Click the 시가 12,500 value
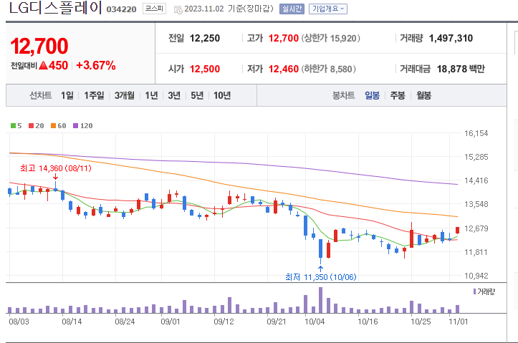Screen dimensions: 518x343 (204, 69)
